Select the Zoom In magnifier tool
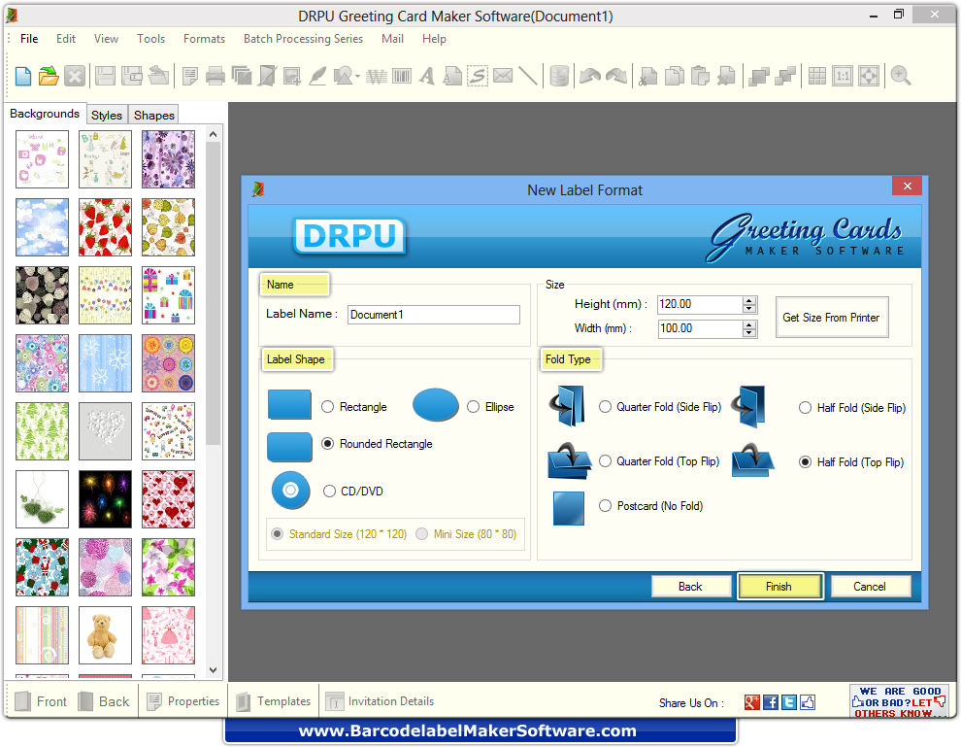961x747 pixels. 898,75
